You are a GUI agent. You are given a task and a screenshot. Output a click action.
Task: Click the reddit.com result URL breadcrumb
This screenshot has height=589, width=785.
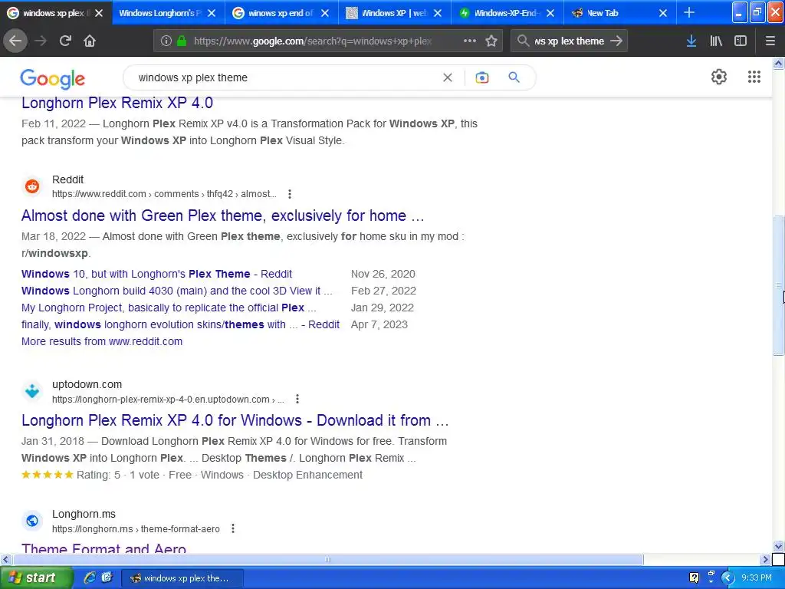(x=164, y=194)
